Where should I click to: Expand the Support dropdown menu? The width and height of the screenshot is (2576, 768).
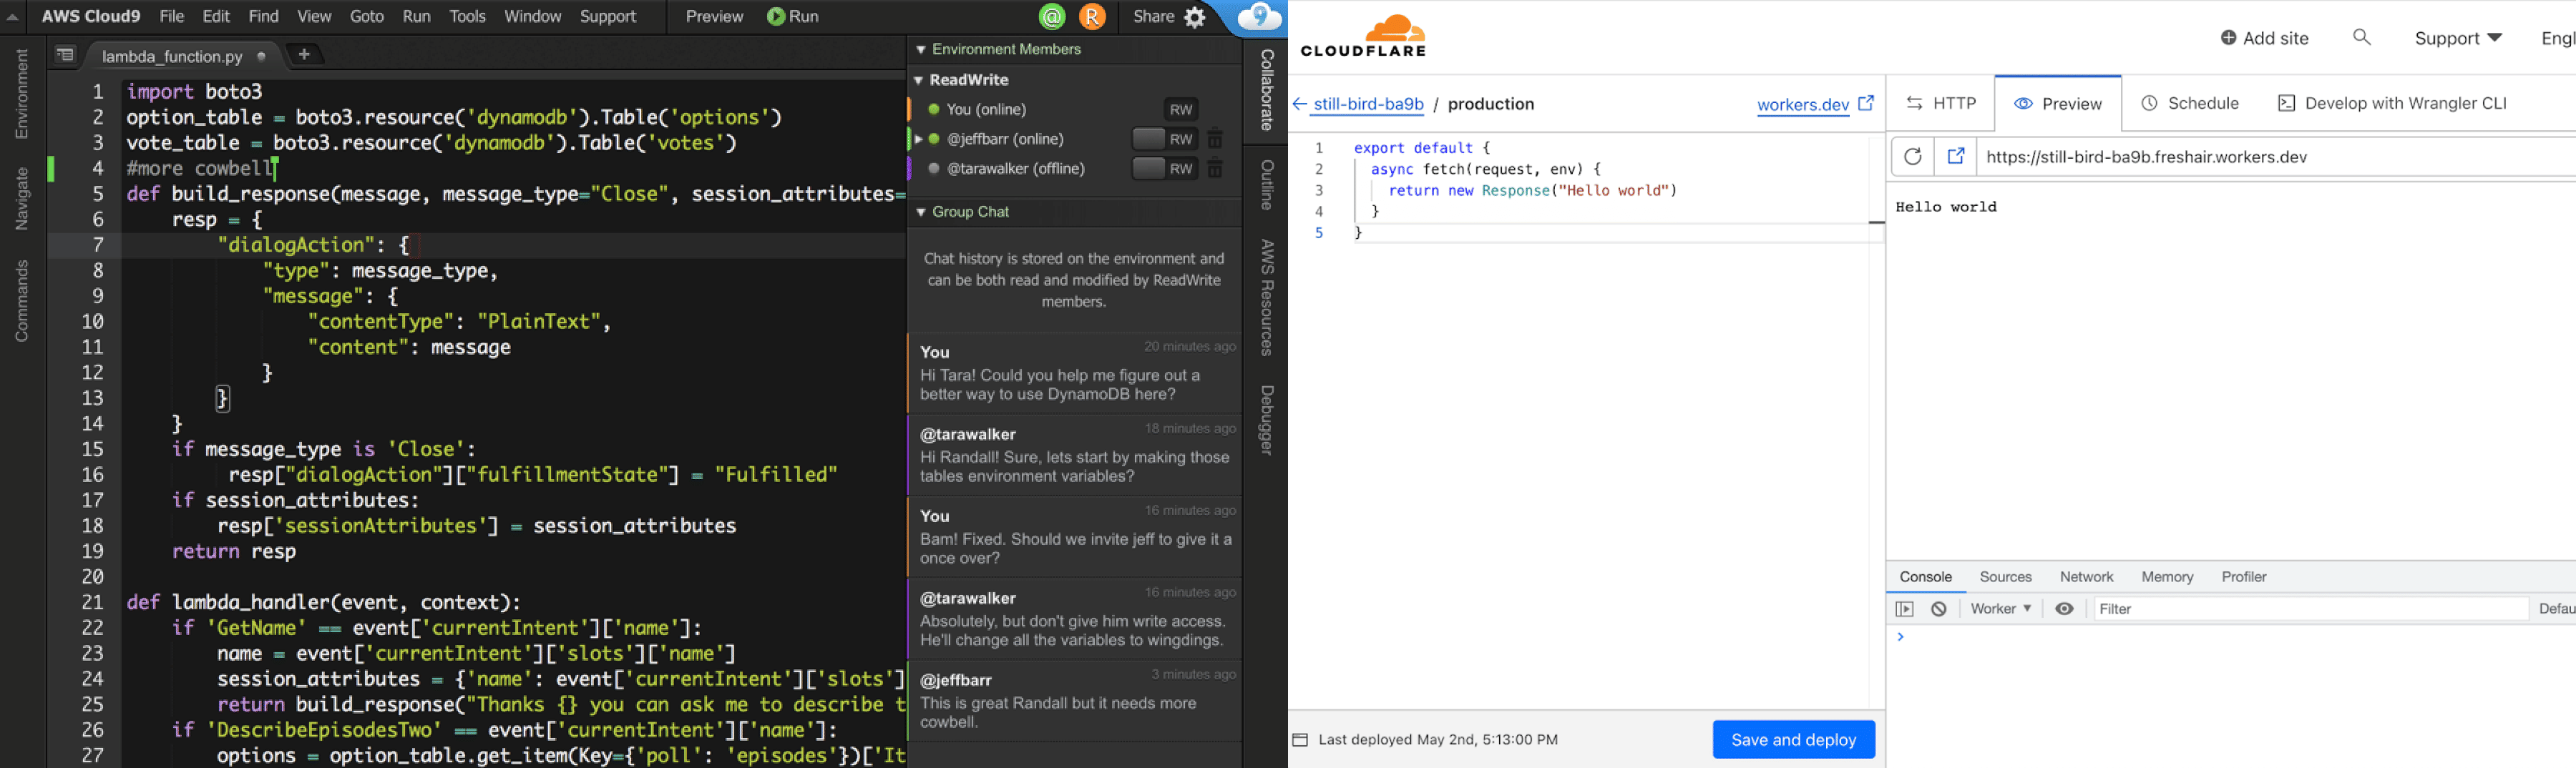[x=2457, y=38]
